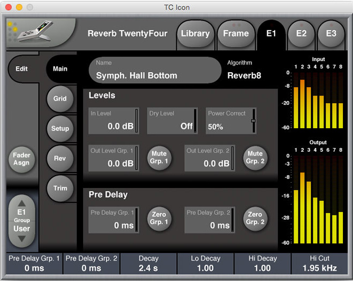Select the Dry Level parameter box

coord(172,121)
